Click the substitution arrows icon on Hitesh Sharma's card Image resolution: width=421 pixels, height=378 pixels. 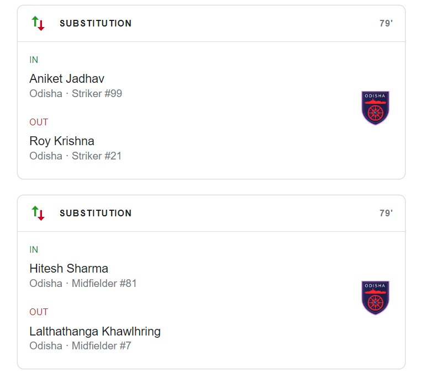tap(38, 213)
